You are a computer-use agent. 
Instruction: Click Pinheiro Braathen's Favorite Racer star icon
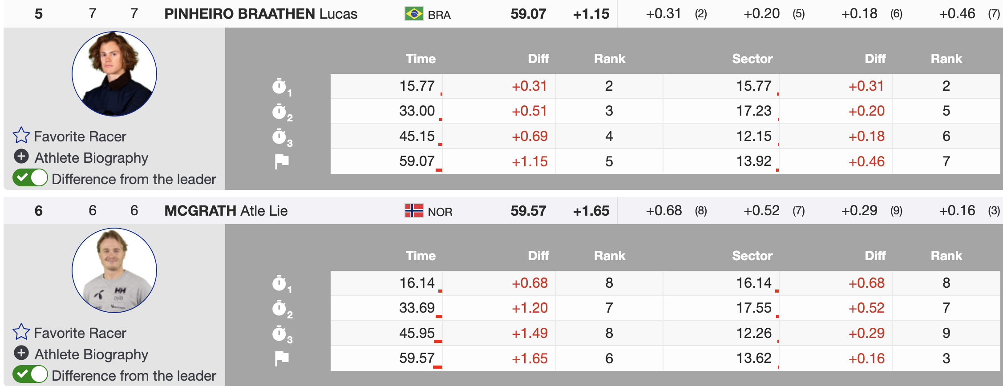click(x=21, y=136)
